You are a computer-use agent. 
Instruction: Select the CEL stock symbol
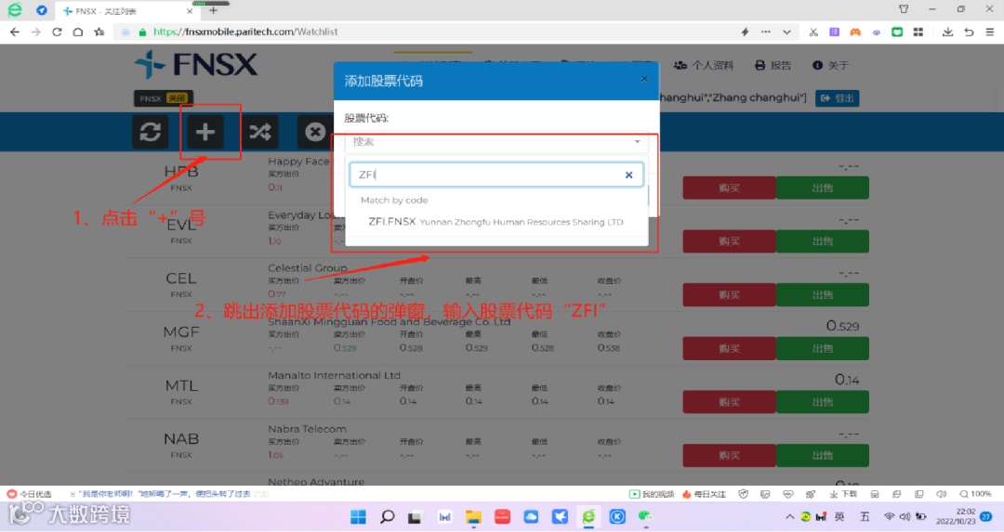(181, 279)
